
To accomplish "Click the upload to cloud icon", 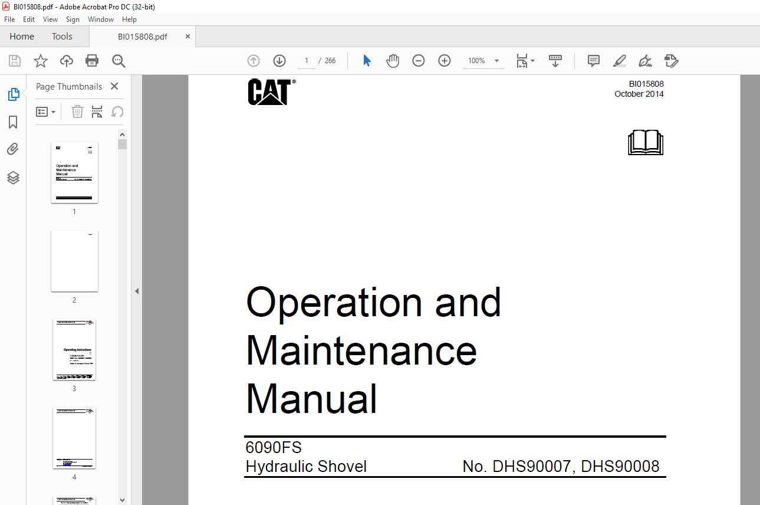I will click(67, 61).
